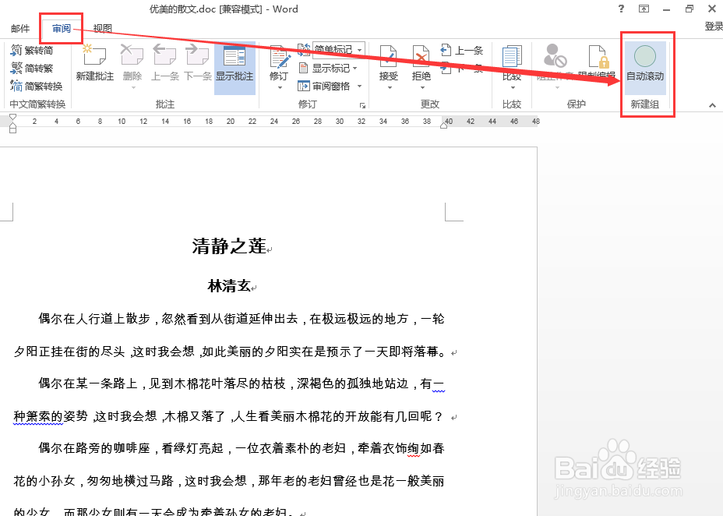The image size is (723, 516).
Task: Accept change with 接受 icon
Action: pyautogui.click(x=388, y=57)
